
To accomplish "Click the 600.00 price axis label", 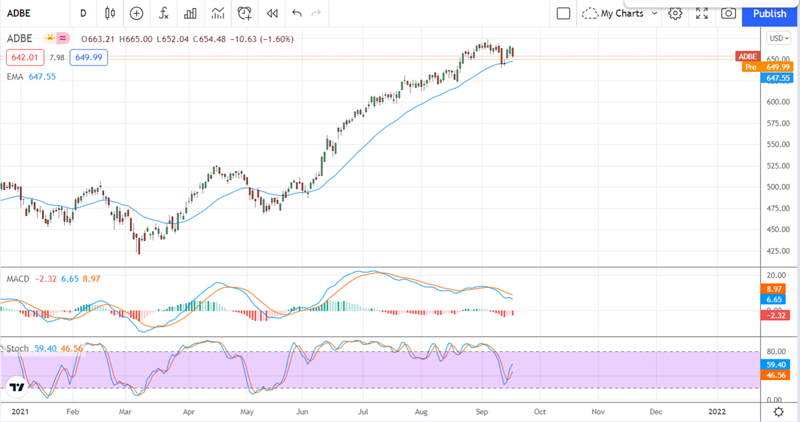I will tap(777, 102).
